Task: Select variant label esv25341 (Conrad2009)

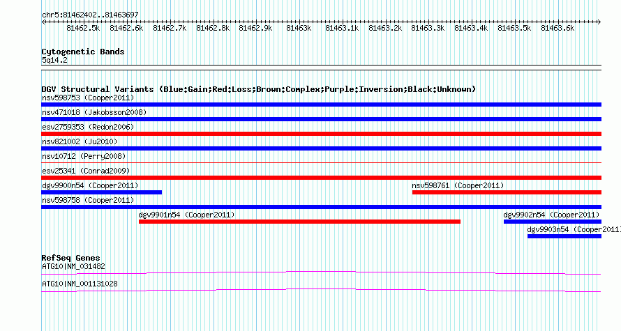Action: tap(86, 171)
